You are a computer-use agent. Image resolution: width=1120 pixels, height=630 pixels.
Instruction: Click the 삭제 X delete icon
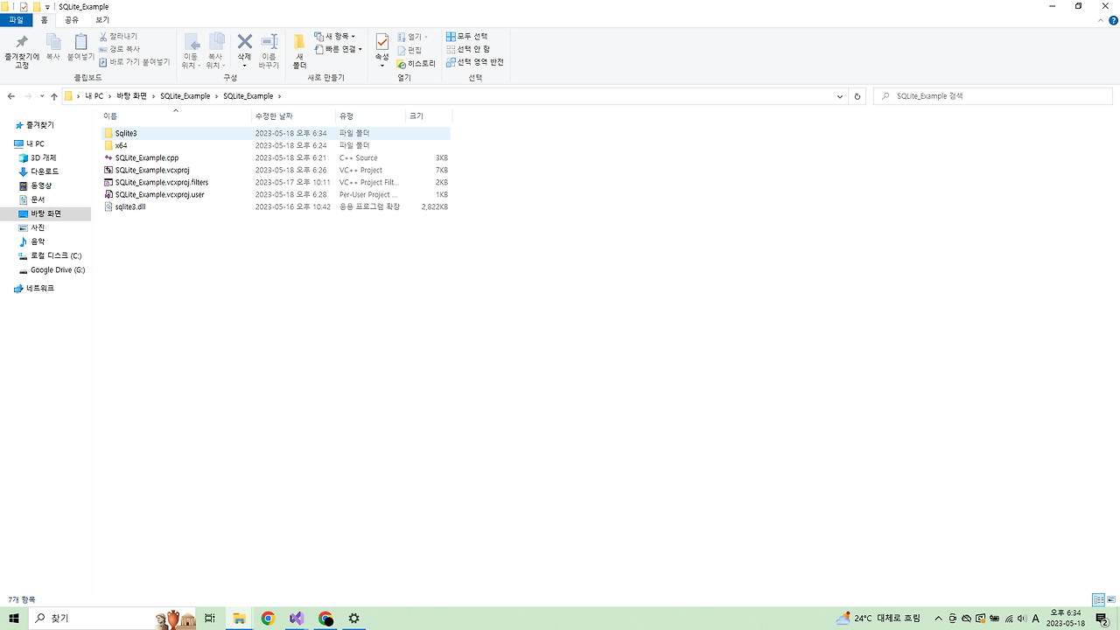[245, 41]
